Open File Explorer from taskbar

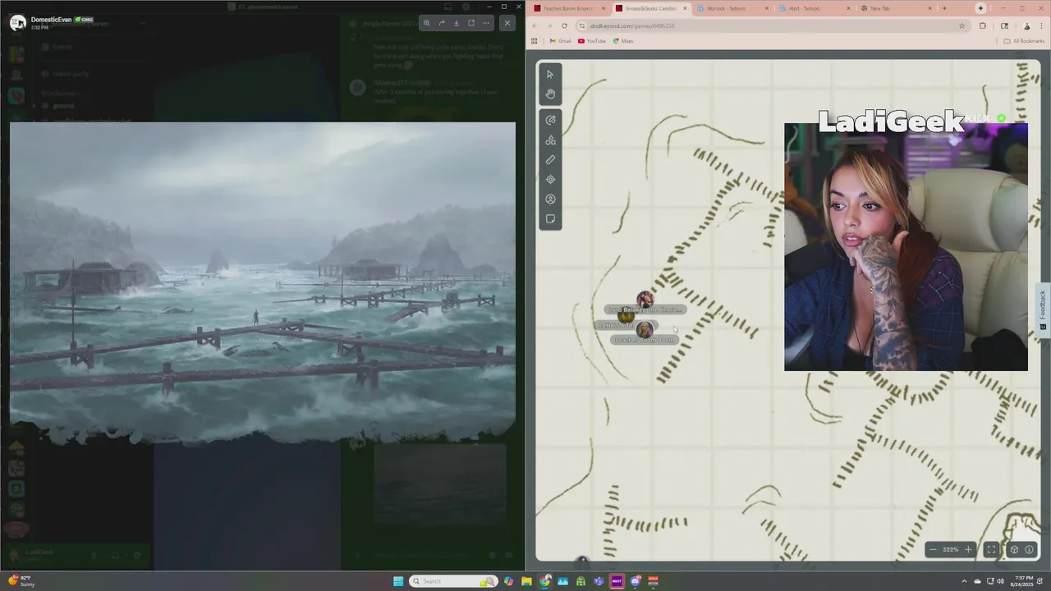pos(526,581)
